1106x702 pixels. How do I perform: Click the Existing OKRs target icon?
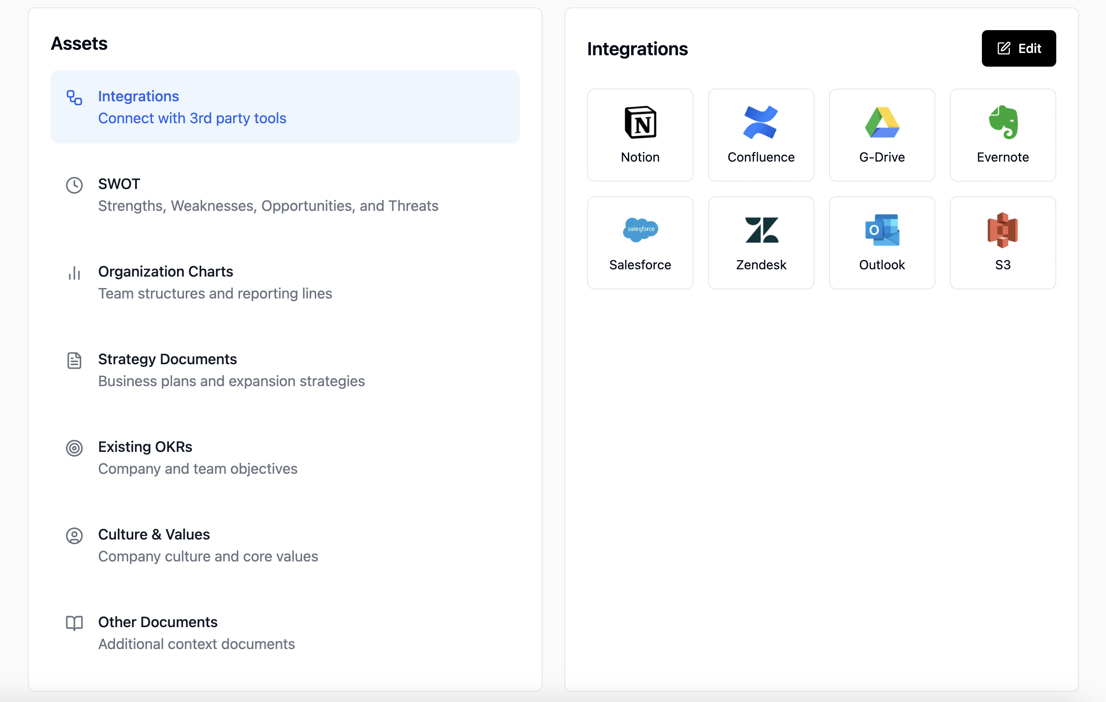(x=74, y=448)
